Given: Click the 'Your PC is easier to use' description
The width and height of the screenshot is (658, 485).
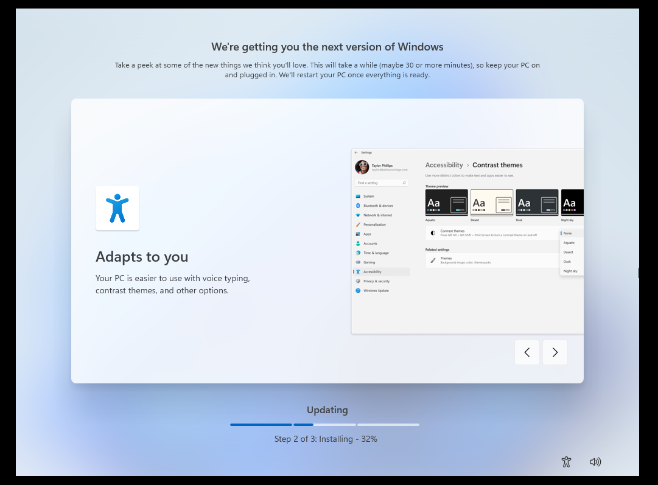Looking at the screenshot, I should click(172, 284).
